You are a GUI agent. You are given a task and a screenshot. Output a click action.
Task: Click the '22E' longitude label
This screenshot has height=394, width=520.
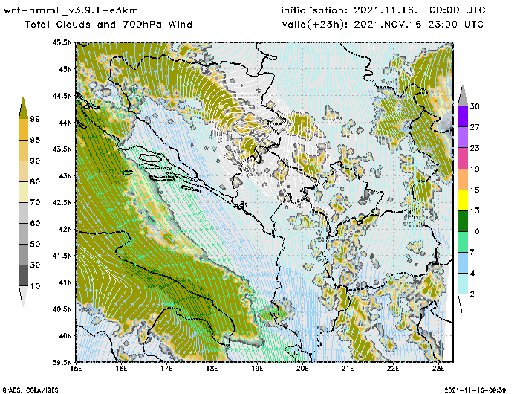click(x=393, y=369)
